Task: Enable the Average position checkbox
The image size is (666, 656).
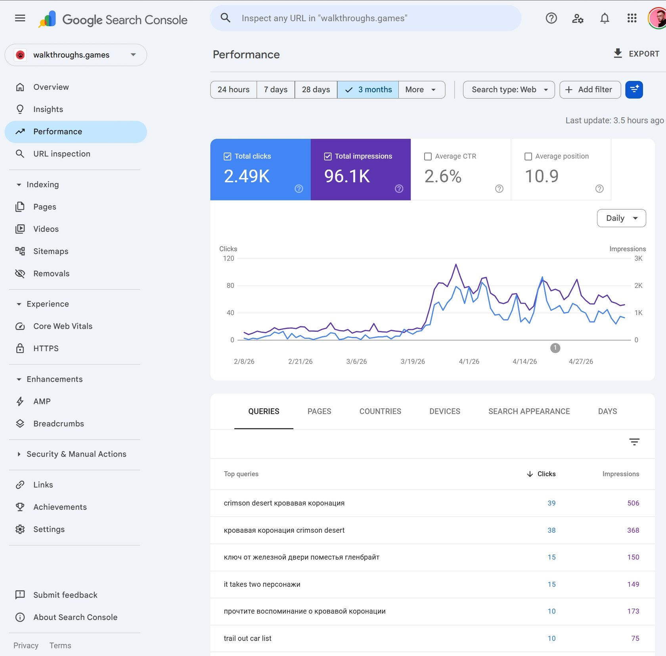Action: pyautogui.click(x=528, y=156)
